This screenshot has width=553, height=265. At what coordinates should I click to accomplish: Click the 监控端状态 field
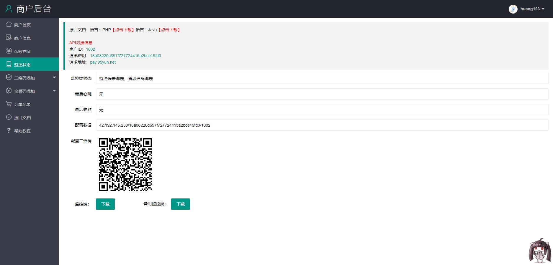pos(322,78)
